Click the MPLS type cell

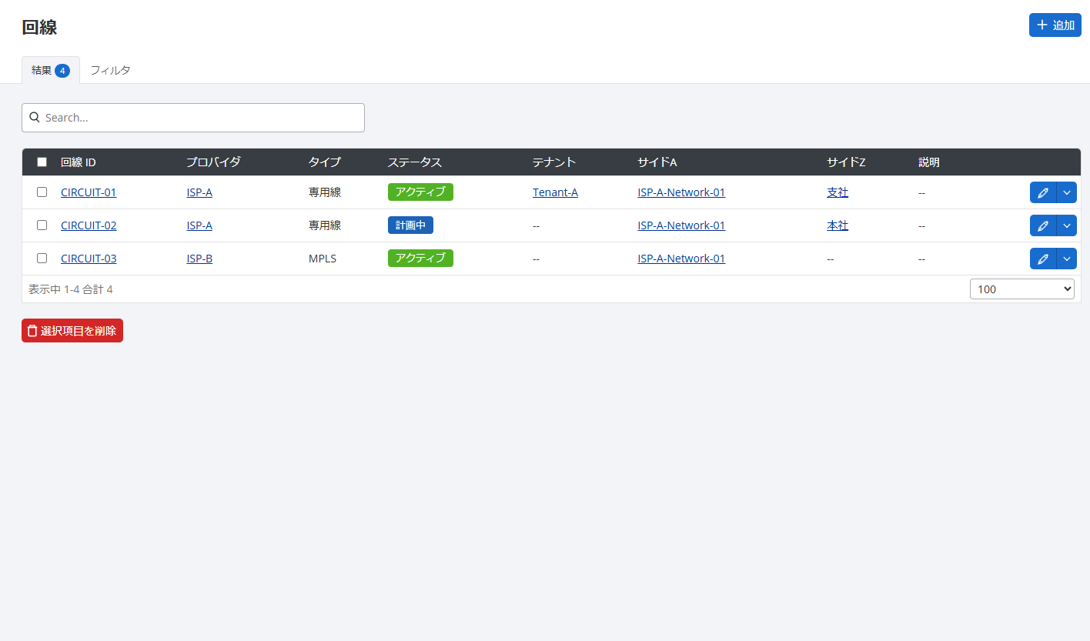pyautogui.click(x=323, y=259)
